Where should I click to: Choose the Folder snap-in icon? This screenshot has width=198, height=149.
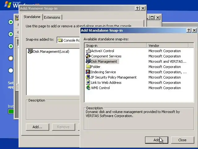click(x=88, y=67)
